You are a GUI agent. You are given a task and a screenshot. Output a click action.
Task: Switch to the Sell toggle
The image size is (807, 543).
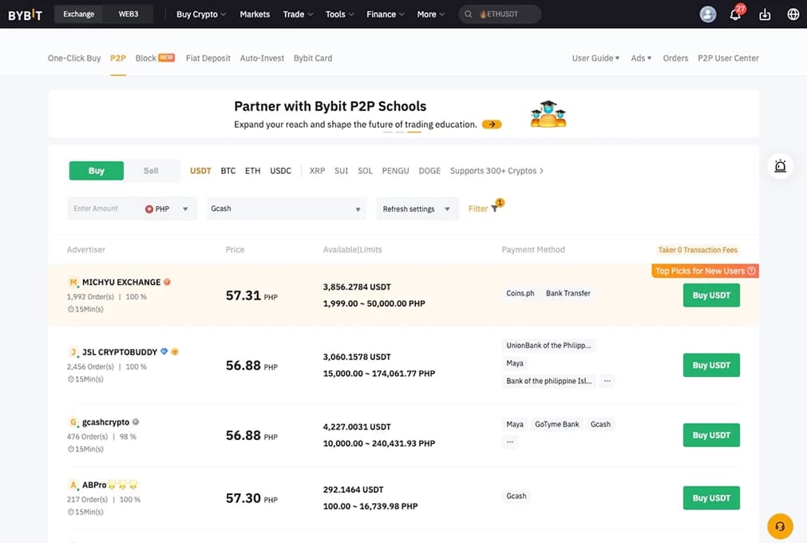pyautogui.click(x=151, y=171)
